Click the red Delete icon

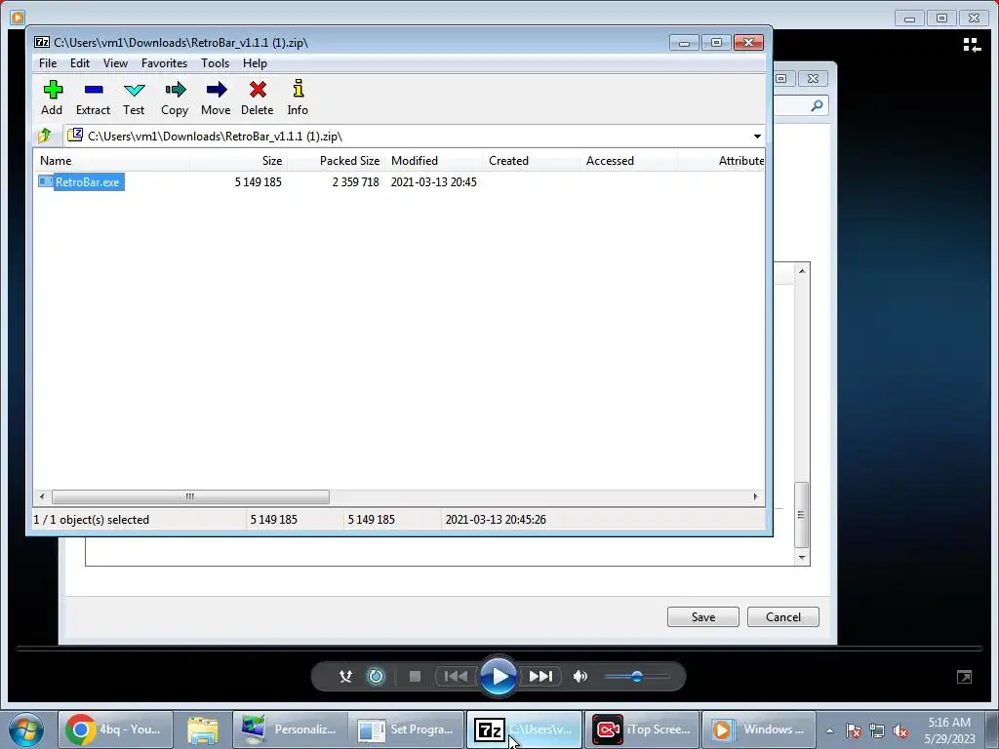point(258,98)
